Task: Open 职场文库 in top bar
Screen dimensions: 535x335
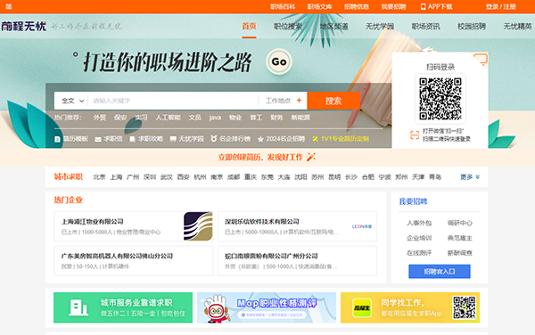Action: (x=320, y=6)
